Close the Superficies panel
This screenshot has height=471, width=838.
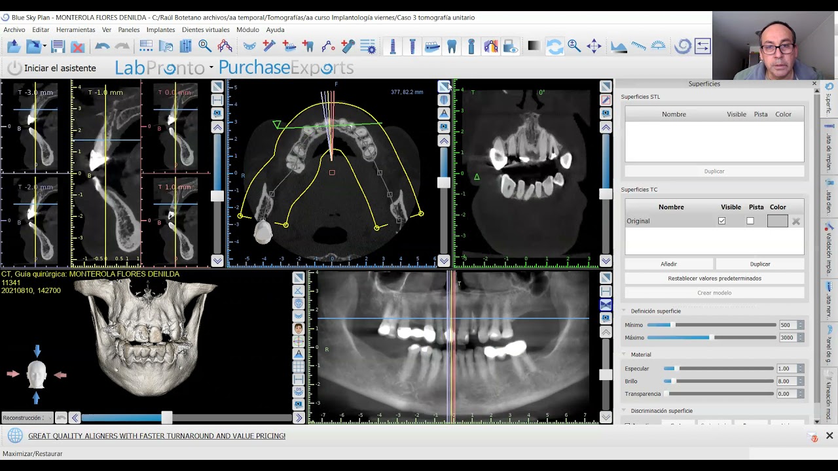[814, 84]
